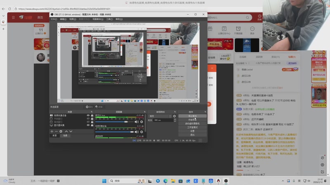Increase transition duration with up stepper

point(174,119)
